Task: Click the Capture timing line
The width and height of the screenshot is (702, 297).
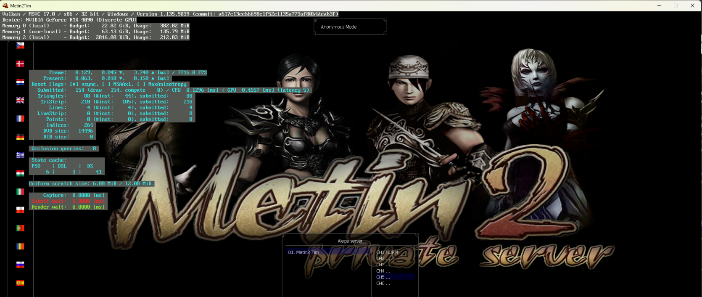Action: [x=68, y=195]
